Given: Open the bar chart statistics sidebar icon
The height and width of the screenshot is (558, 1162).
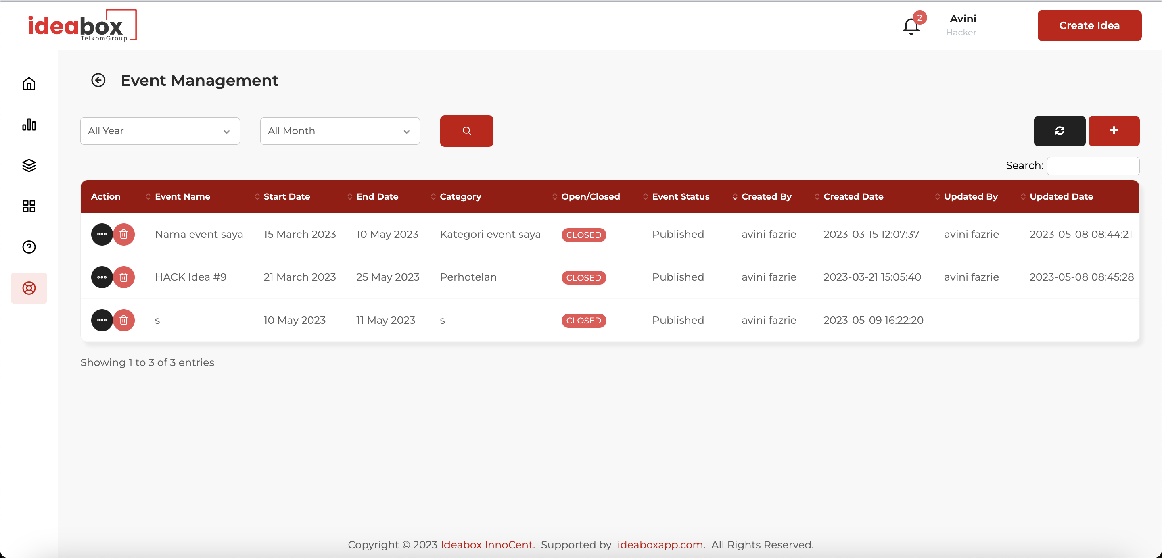Looking at the screenshot, I should click(29, 125).
